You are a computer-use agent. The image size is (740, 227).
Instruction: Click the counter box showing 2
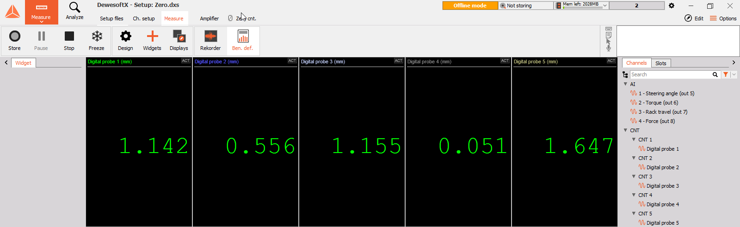(x=637, y=6)
